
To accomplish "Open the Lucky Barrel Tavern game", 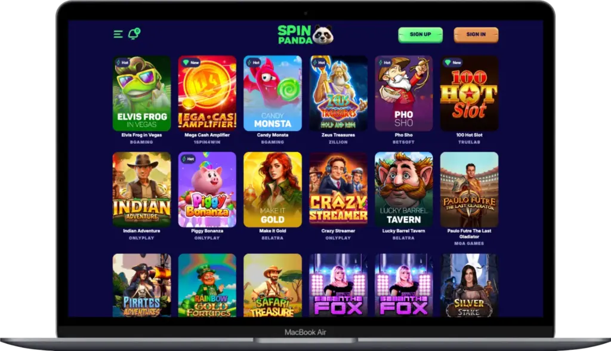I will [x=404, y=190].
